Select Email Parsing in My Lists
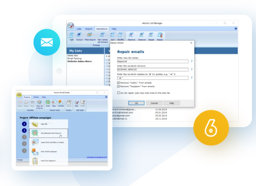Image resolution: width=256 pixels, height=186 pixels. click(74, 58)
